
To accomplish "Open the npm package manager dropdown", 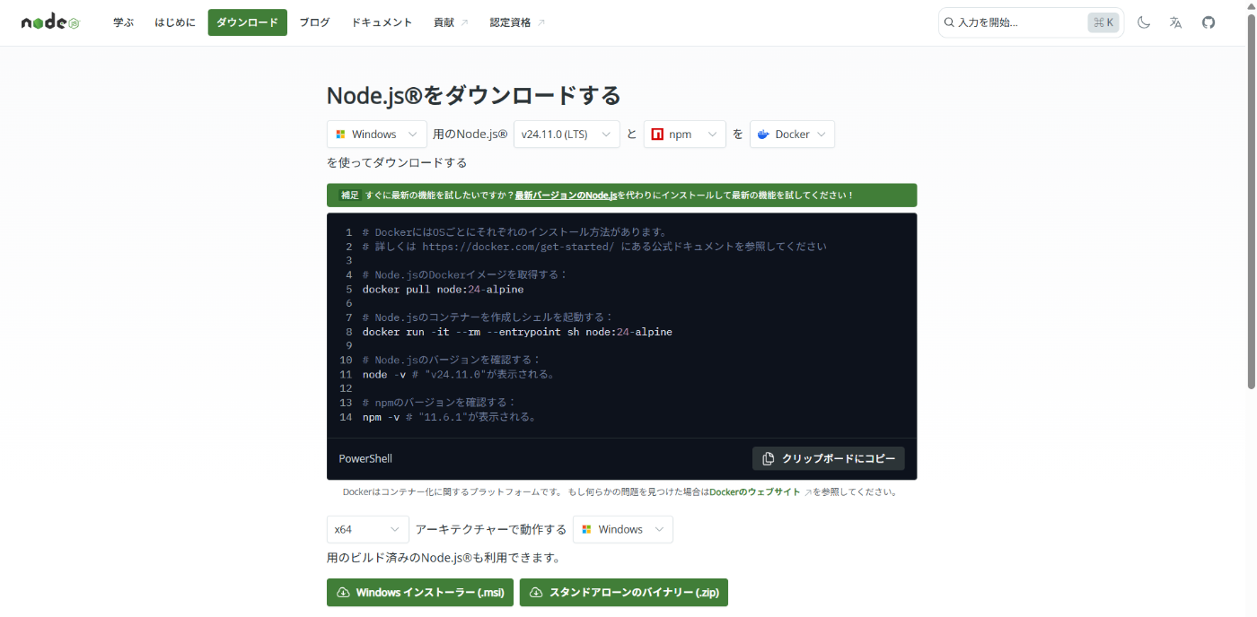I will pyautogui.click(x=685, y=135).
